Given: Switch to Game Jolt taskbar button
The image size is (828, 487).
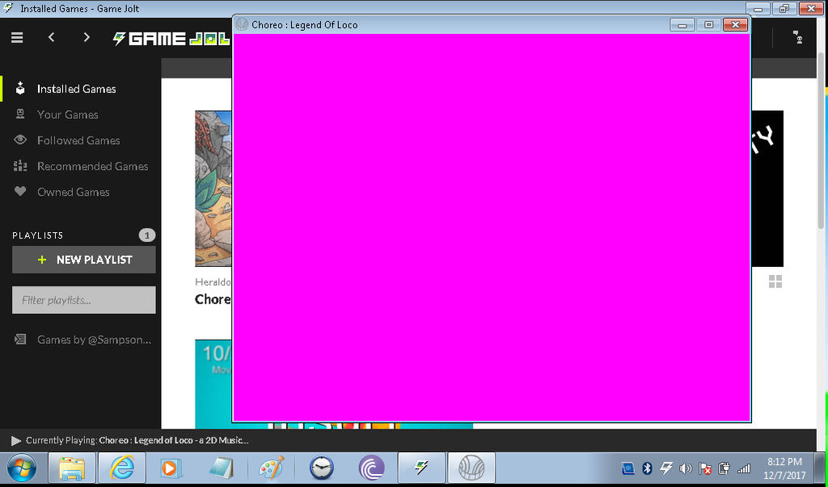Looking at the screenshot, I should point(421,468).
